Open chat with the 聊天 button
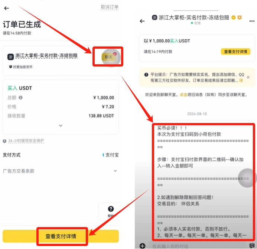 coord(109,57)
